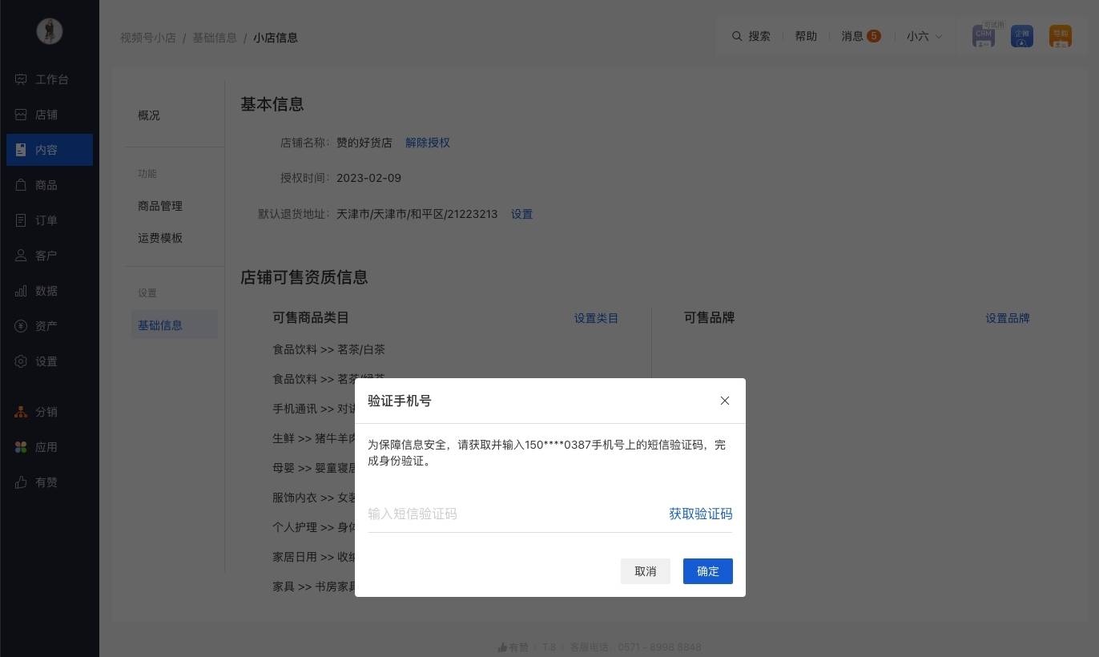Screen dimensions: 1099x657
Task: Click the 小店信息 breadcrumb text
Action: click(276, 38)
